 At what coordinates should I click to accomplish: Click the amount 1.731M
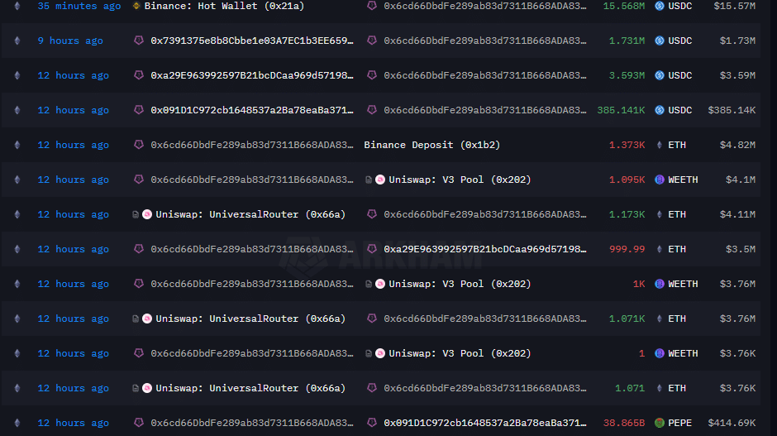coord(627,41)
